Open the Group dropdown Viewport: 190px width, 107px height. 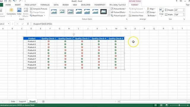(x=151, y=12)
